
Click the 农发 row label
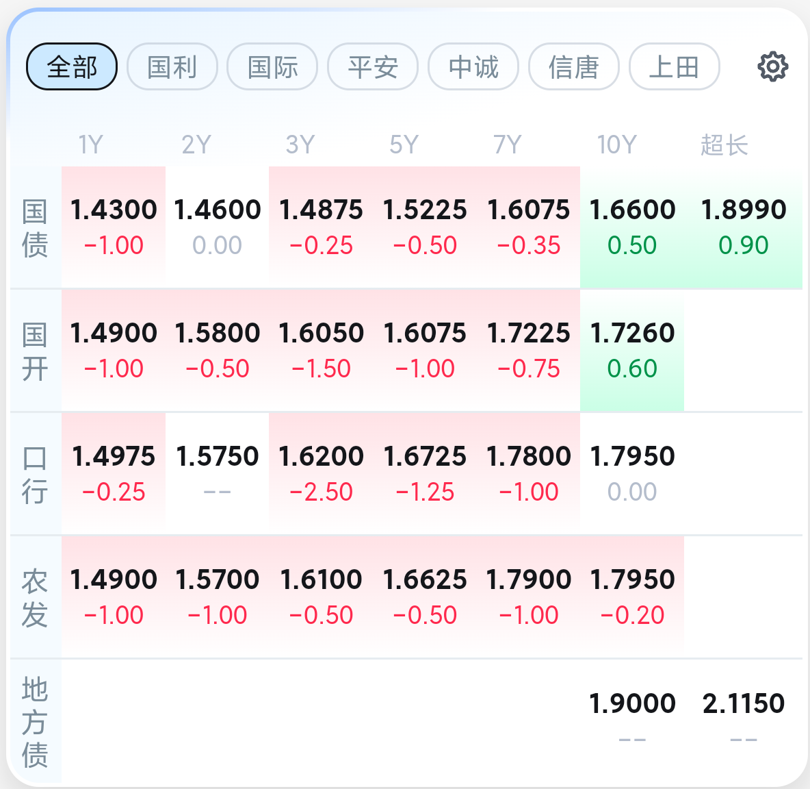coord(35,598)
